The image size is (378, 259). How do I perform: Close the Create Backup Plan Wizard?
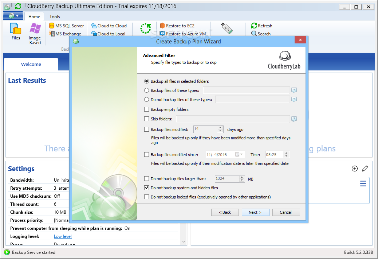pos(300,40)
